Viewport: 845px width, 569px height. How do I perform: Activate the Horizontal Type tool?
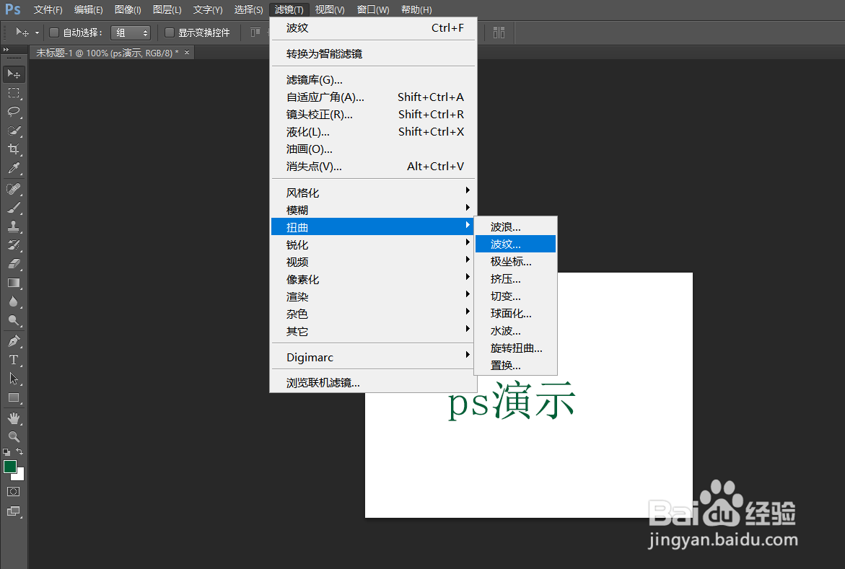tap(14, 358)
